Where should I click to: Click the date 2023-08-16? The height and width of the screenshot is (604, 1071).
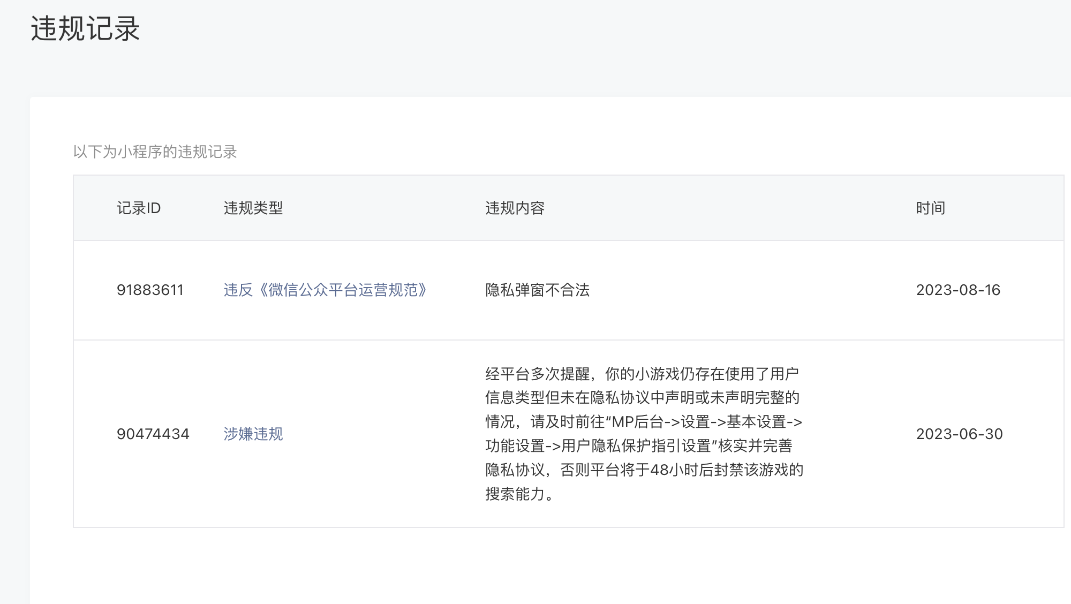coord(958,290)
